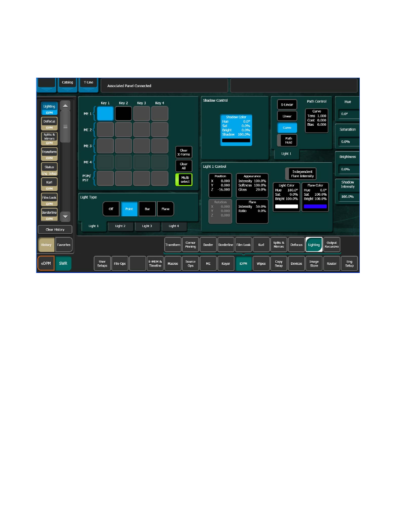This screenshot has width=409, height=530.
Task: Switch to the Light 1 tab under Light Type
Action: [x=93, y=226]
